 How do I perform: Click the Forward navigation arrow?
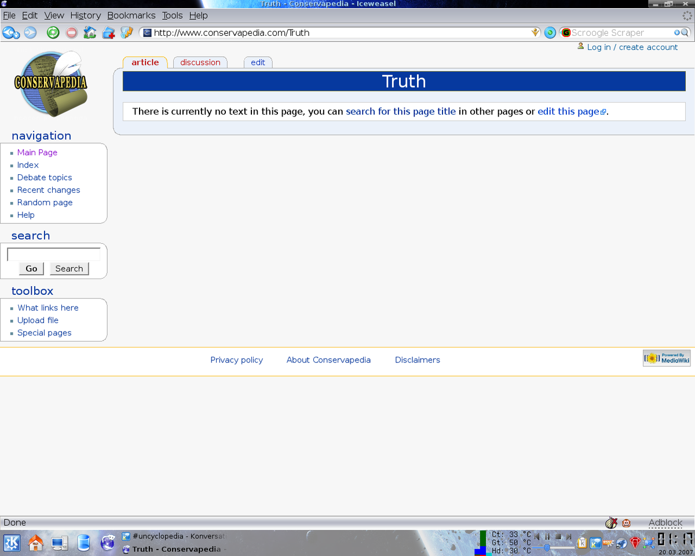(x=30, y=33)
